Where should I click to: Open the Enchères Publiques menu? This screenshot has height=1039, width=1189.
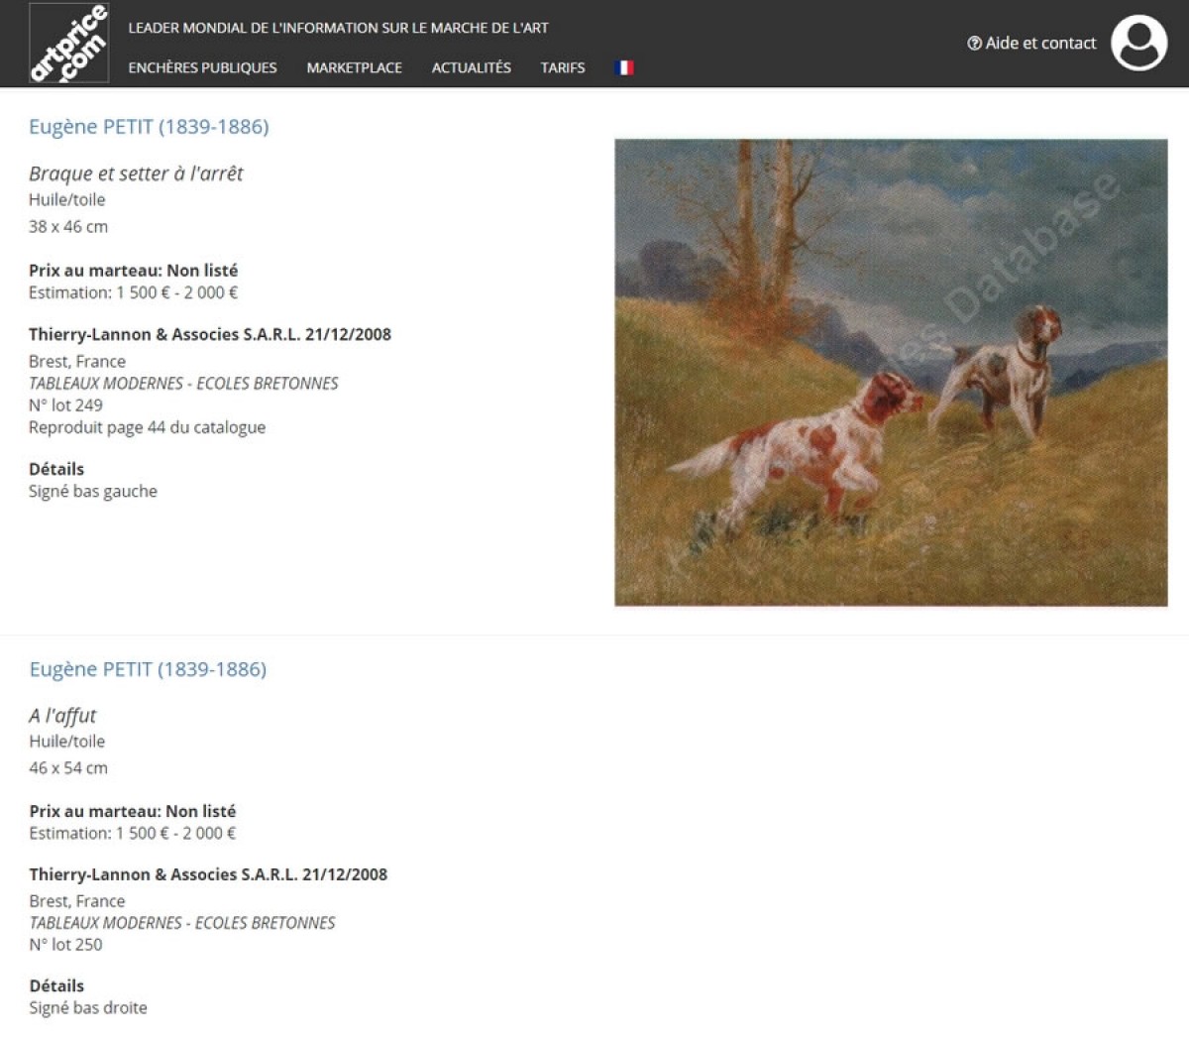[202, 67]
